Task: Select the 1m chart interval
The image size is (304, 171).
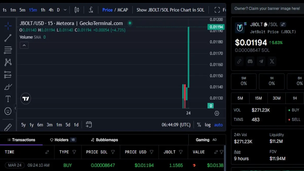Action: pyautogui.click(x=13, y=10)
